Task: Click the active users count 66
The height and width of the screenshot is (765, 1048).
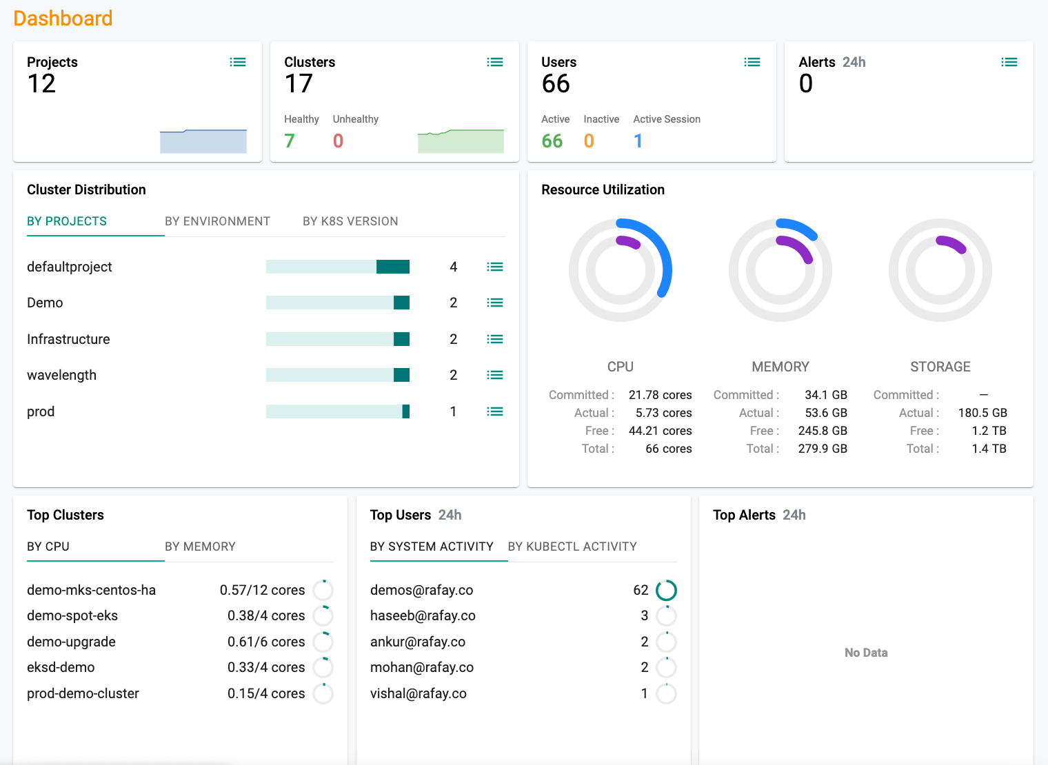Action: tap(552, 141)
